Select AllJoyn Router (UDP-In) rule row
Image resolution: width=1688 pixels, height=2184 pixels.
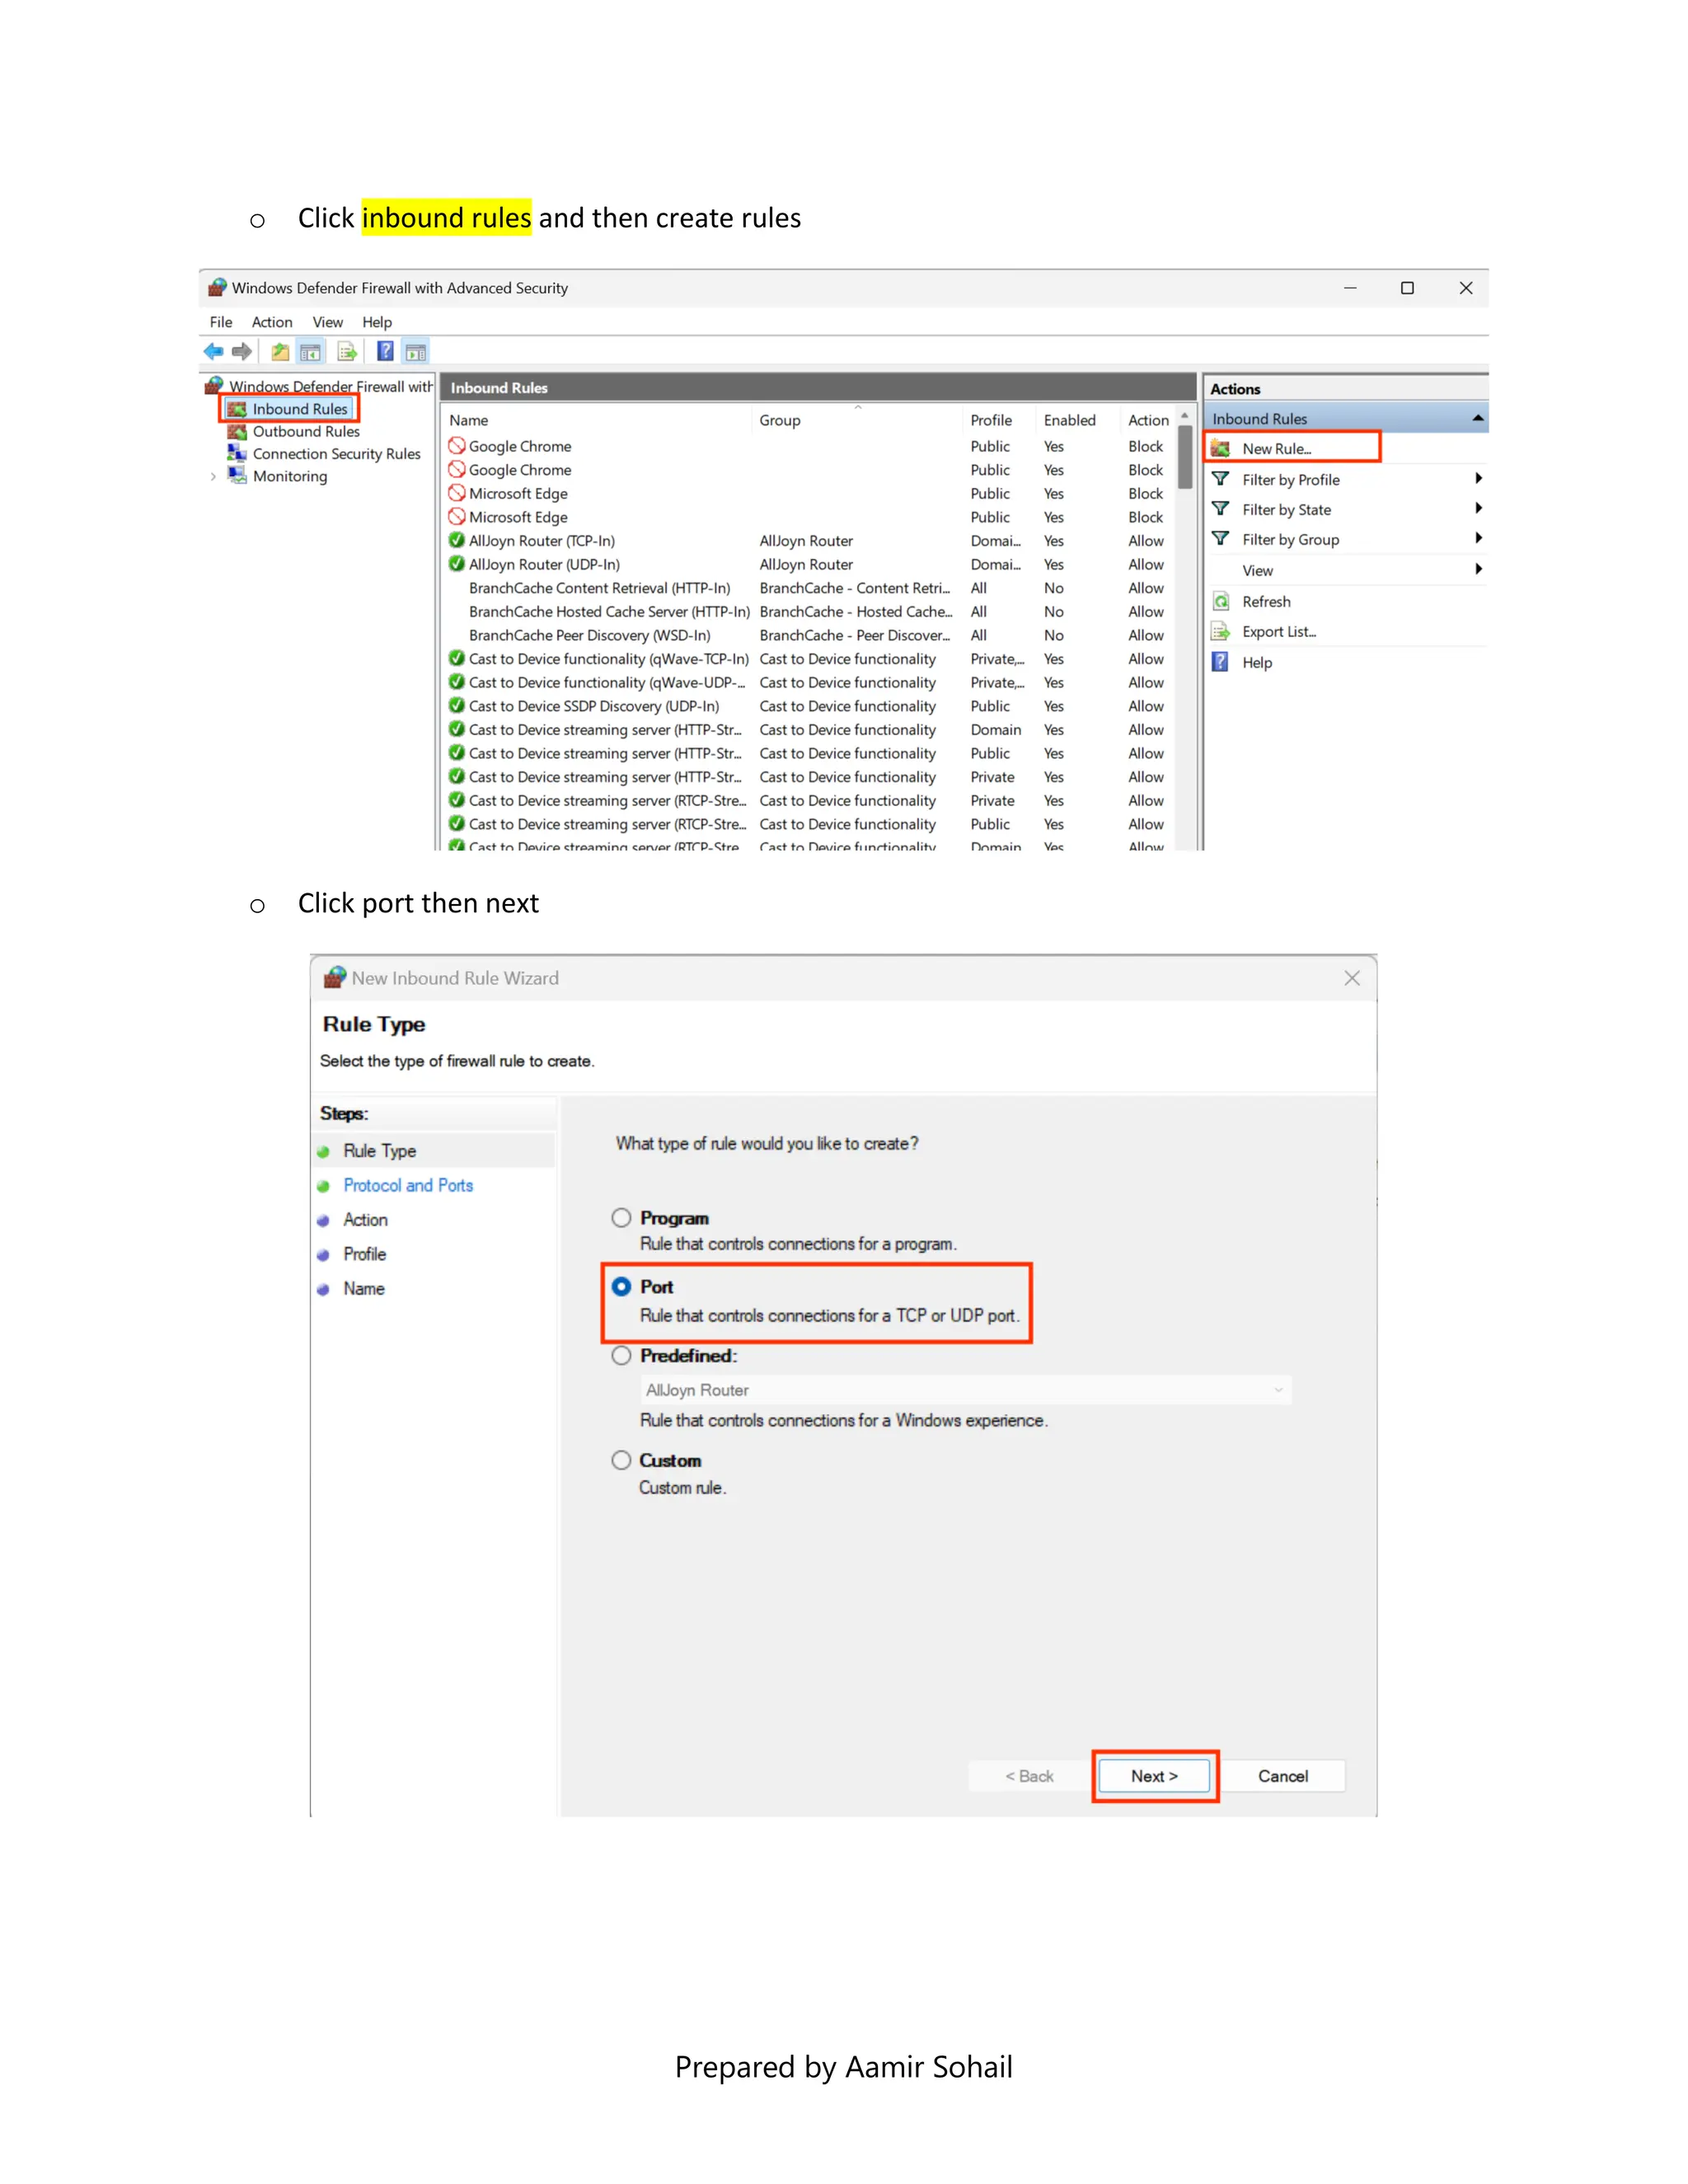click(808, 564)
